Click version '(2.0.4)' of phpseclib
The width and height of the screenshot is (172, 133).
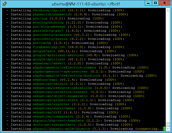click(81, 14)
